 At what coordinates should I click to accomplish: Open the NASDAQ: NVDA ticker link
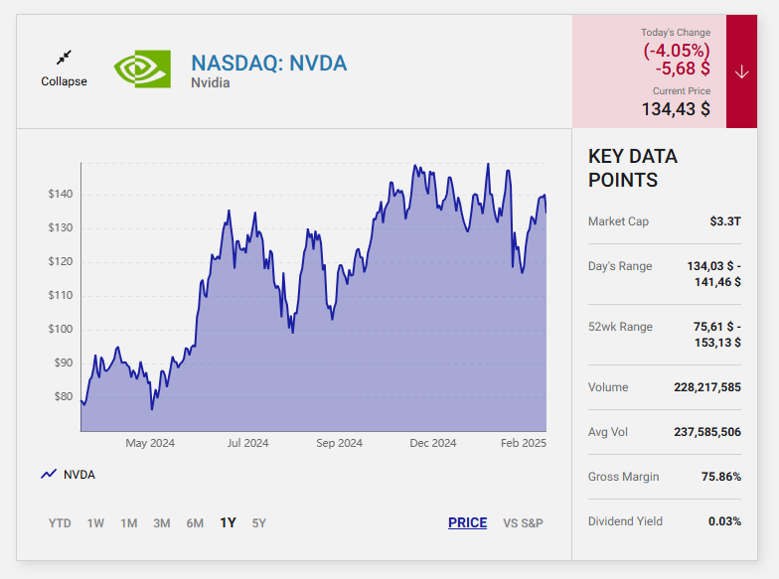[x=268, y=64]
